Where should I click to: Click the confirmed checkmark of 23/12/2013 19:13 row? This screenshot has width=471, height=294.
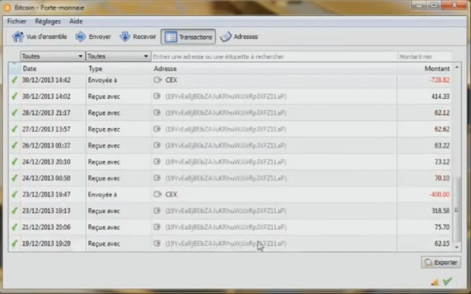tap(14, 211)
